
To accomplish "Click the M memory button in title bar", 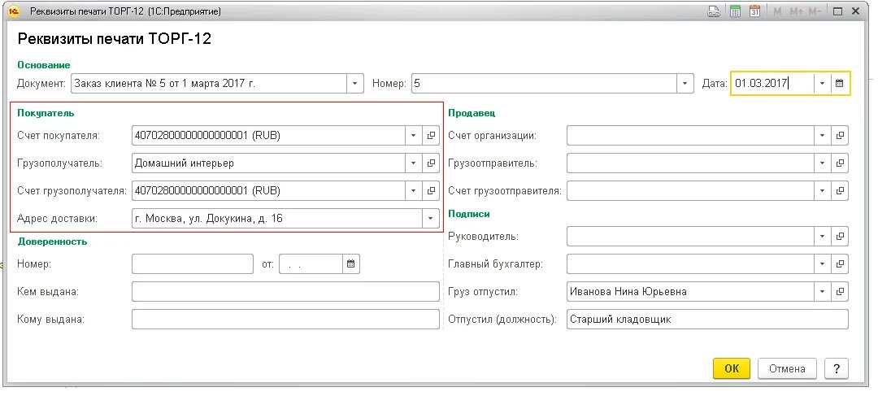I will click(777, 11).
